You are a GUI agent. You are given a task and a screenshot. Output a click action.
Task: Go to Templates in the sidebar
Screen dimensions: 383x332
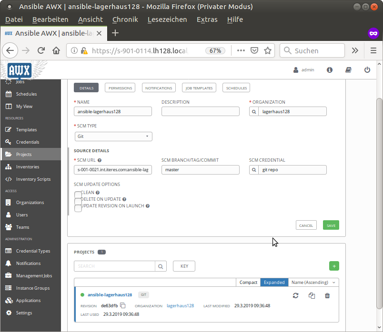[x=26, y=130]
